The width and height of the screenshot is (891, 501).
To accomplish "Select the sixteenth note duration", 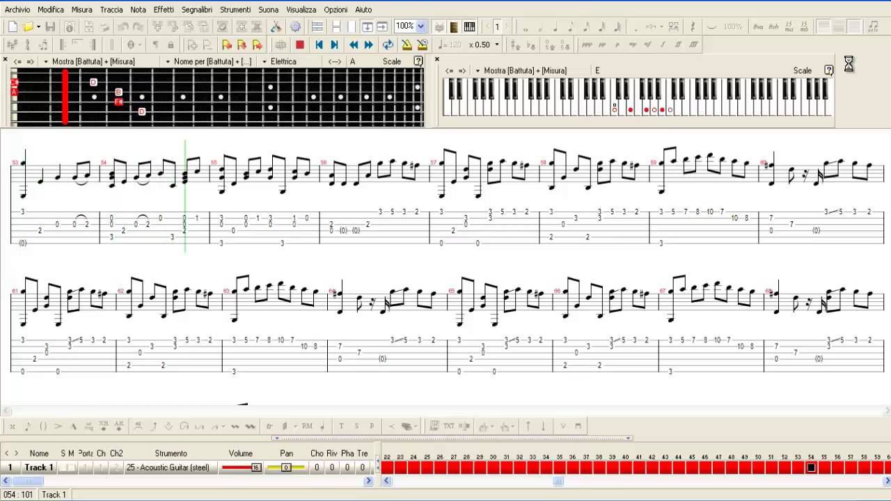I will (586, 27).
